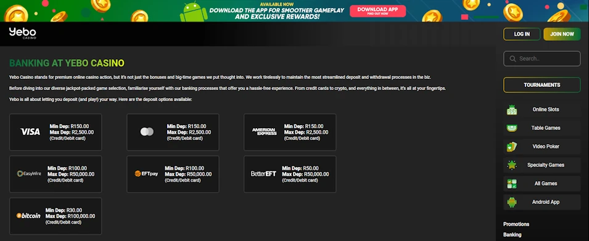Click the search magnifier icon

(x=513, y=59)
